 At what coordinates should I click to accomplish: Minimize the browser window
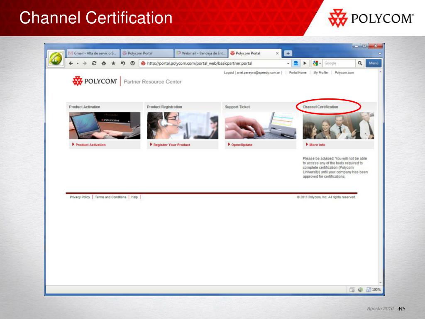pyautogui.click(x=357, y=46)
